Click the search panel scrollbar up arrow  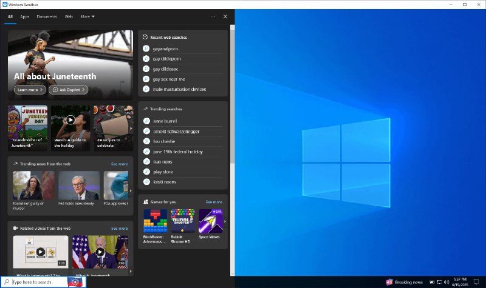pos(233,27)
